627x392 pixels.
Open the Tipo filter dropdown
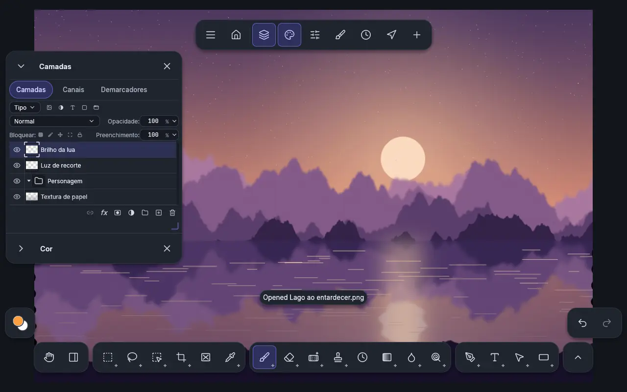[24, 108]
